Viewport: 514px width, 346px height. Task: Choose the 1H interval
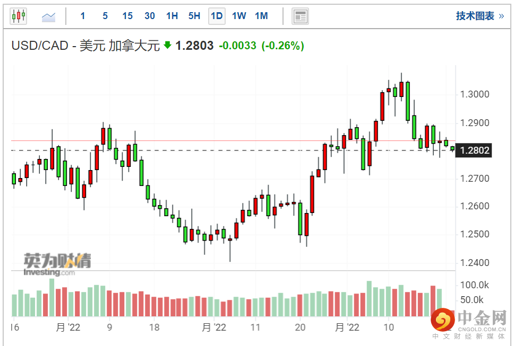pyautogui.click(x=172, y=16)
